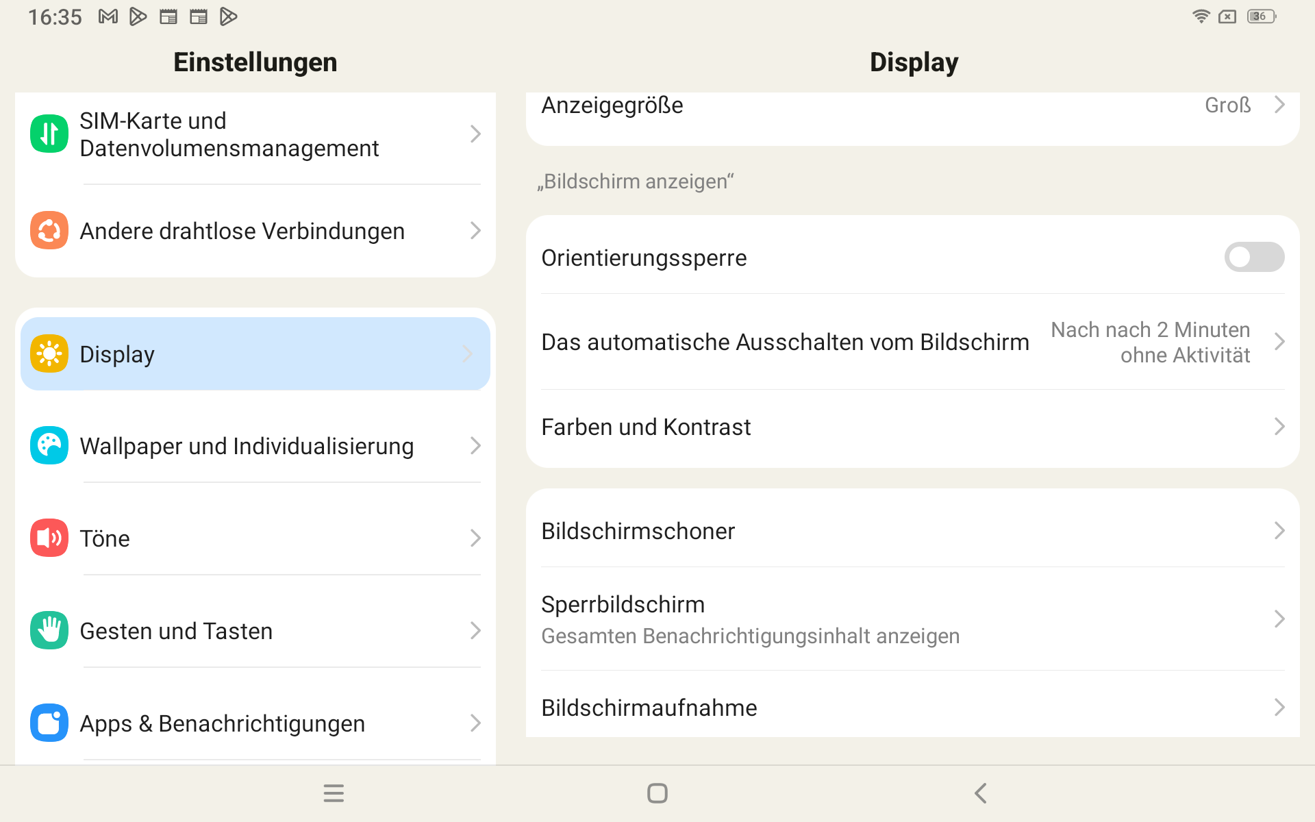Open Wallpaper und Individualisierung menu entry
Screen dimensions: 1315x822
(x=247, y=446)
